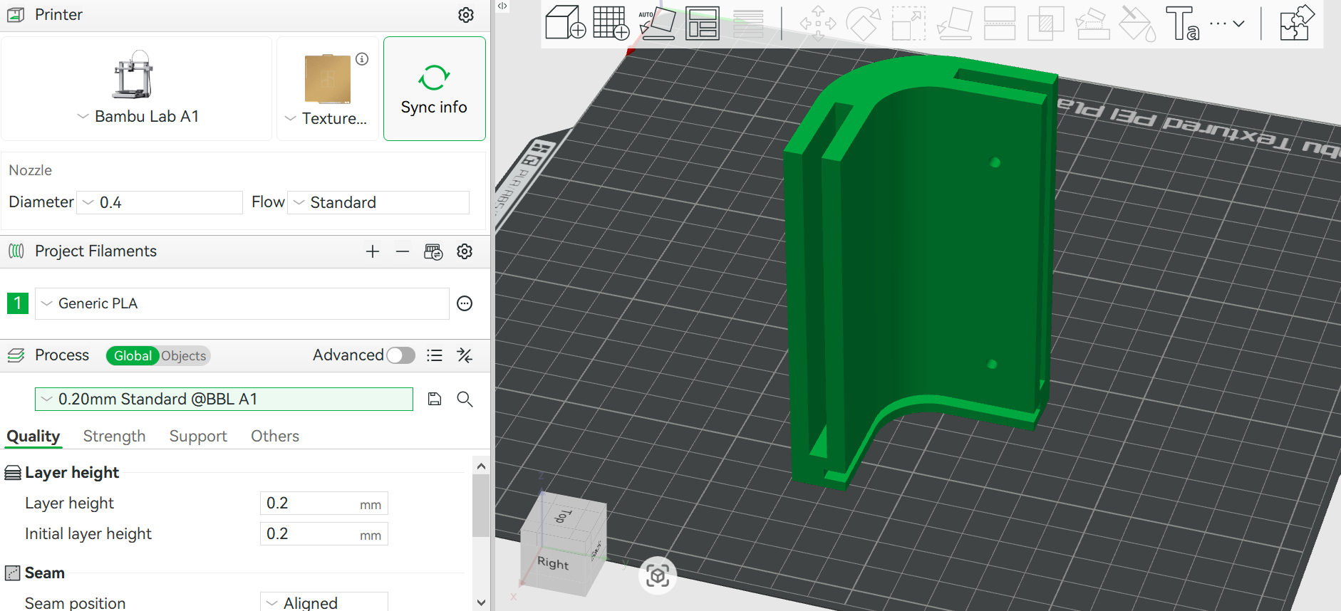The width and height of the screenshot is (1341, 611).
Task: Click the Bambu Lab A1 printer image
Action: pos(133,74)
